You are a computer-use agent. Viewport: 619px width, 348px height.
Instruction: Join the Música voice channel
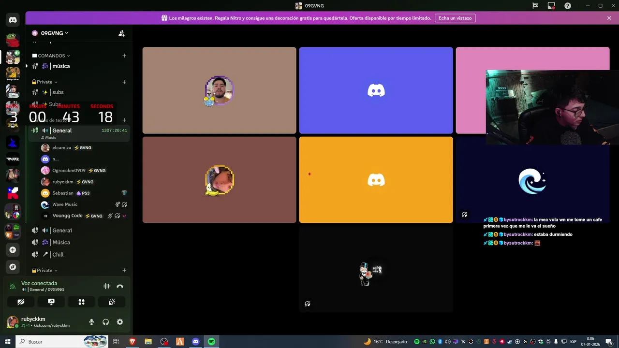(x=79, y=243)
